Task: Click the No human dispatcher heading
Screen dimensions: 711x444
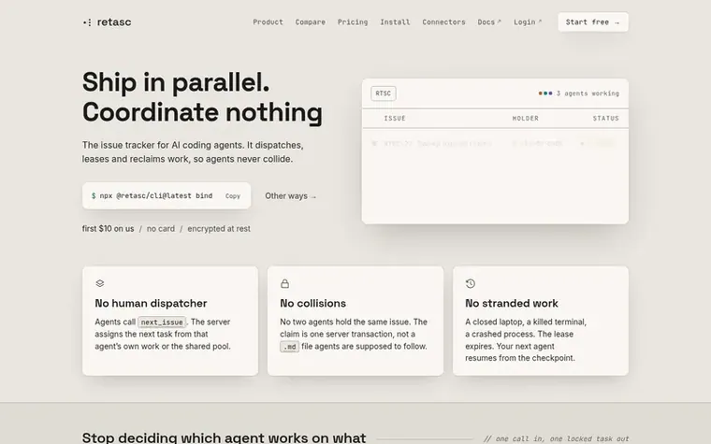Action: (x=151, y=303)
